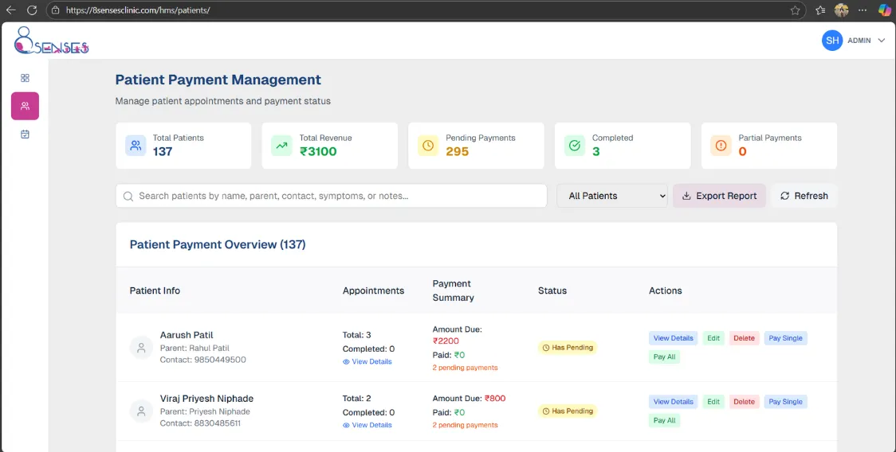The height and width of the screenshot is (452, 896).
Task: Open the All Patients filter dropdown
Action: pos(611,196)
